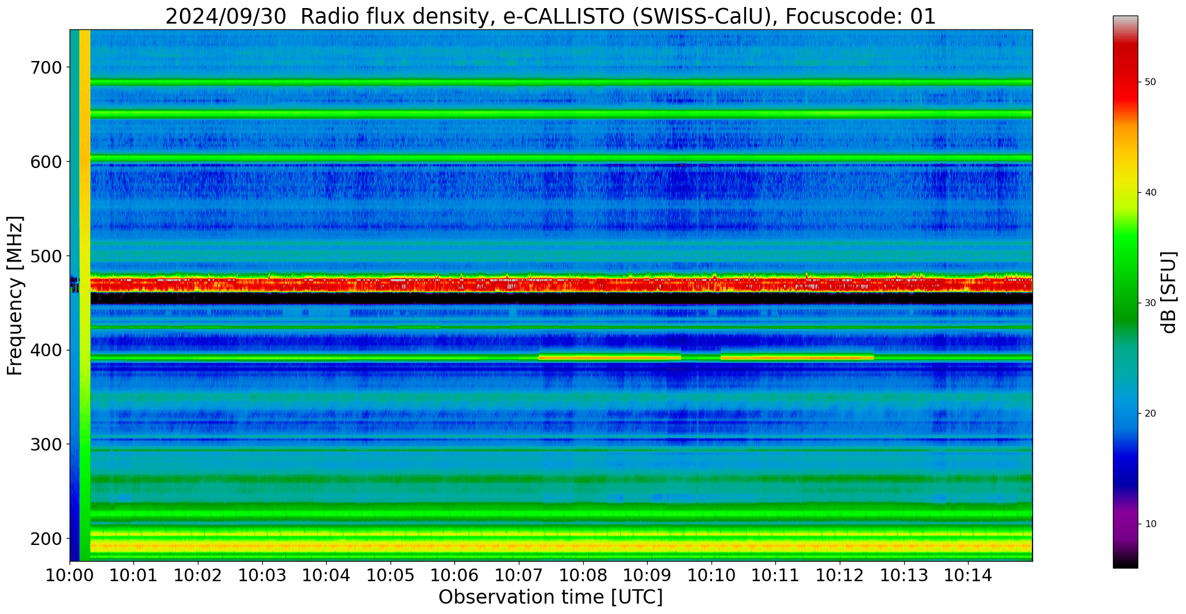Click the green horizontal line near 650 MHz
The image size is (1186, 614).
(561, 114)
